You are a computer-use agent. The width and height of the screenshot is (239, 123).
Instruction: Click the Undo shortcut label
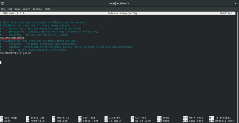click(x=166, y=118)
